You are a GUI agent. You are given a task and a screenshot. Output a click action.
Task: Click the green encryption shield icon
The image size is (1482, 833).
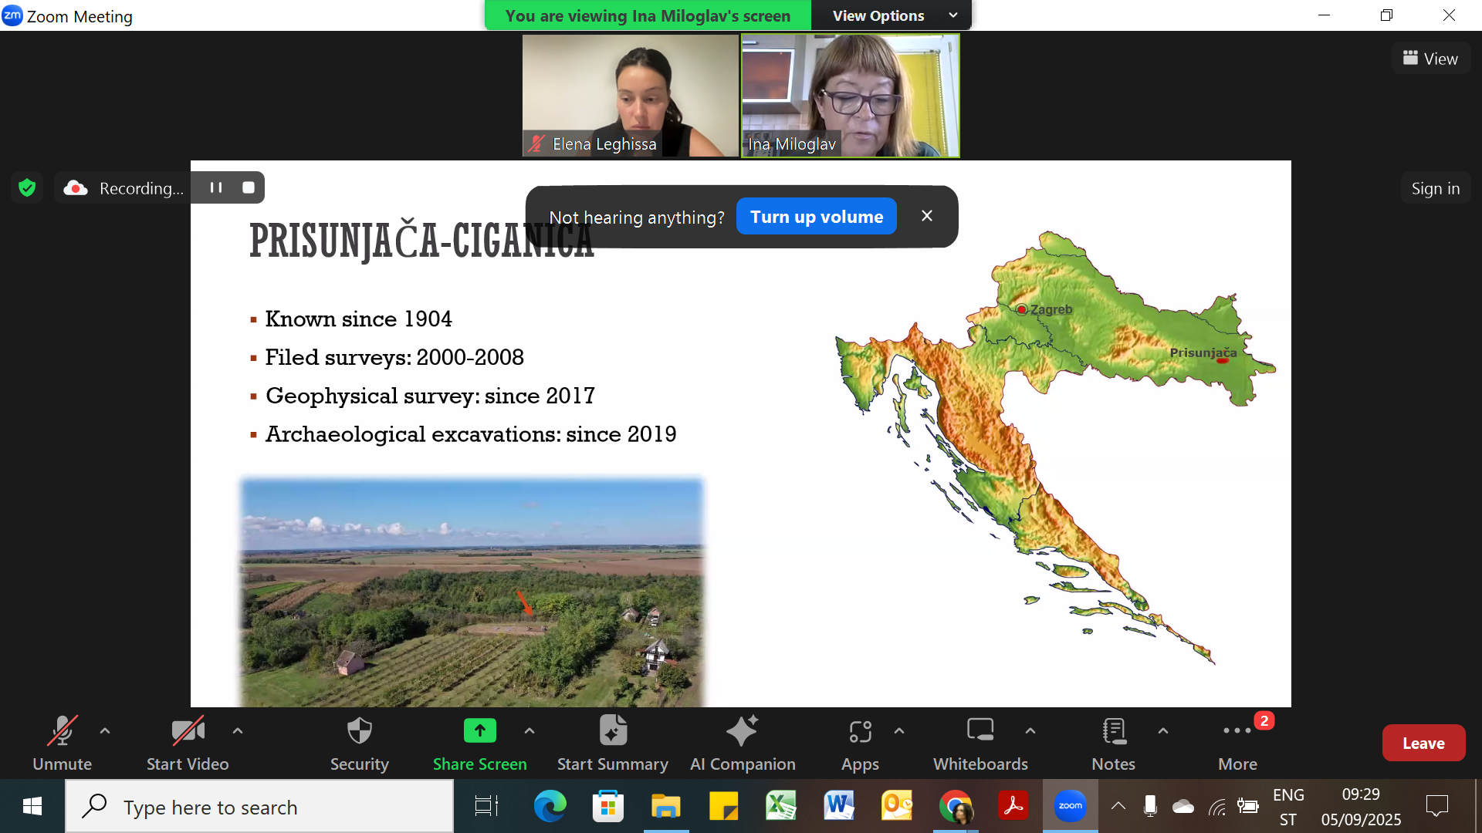click(27, 187)
